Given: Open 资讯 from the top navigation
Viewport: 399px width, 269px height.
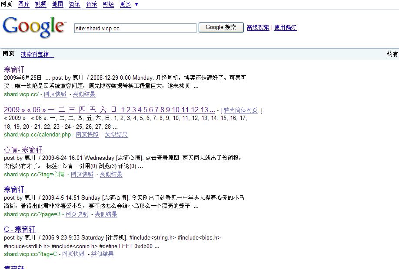Looking at the screenshot, I should tap(75, 4).
